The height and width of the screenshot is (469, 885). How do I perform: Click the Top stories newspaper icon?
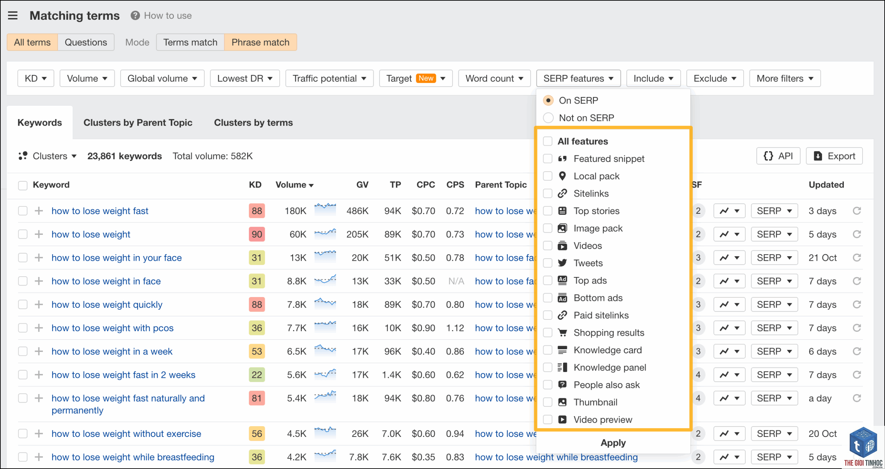562,211
